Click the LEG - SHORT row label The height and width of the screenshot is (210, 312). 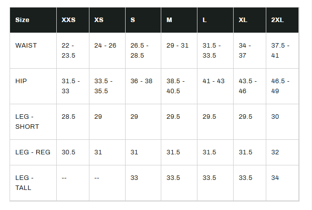(x=27, y=121)
